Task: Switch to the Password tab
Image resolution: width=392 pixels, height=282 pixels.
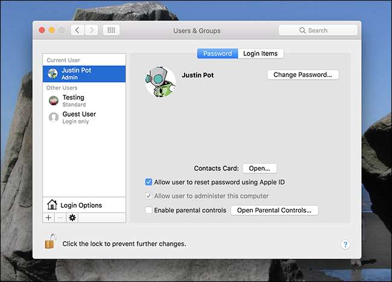Action: [x=218, y=54]
